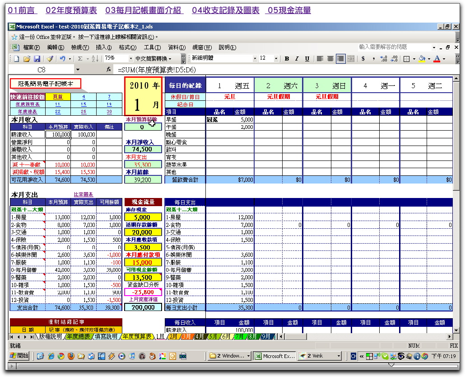
Task: Open the Fill Color dropdown arrow
Action: [x=429, y=59]
